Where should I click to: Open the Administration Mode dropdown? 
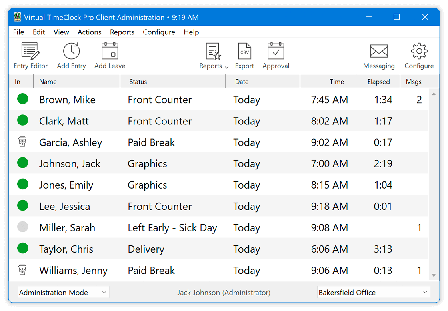coord(63,293)
